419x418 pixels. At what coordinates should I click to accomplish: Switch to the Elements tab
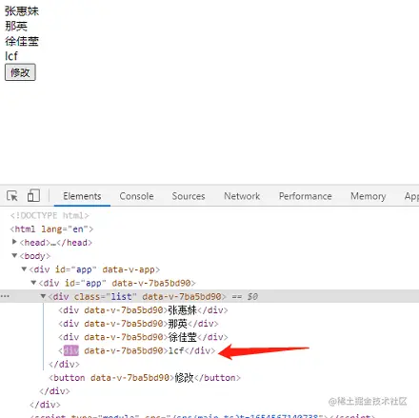click(82, 196)
